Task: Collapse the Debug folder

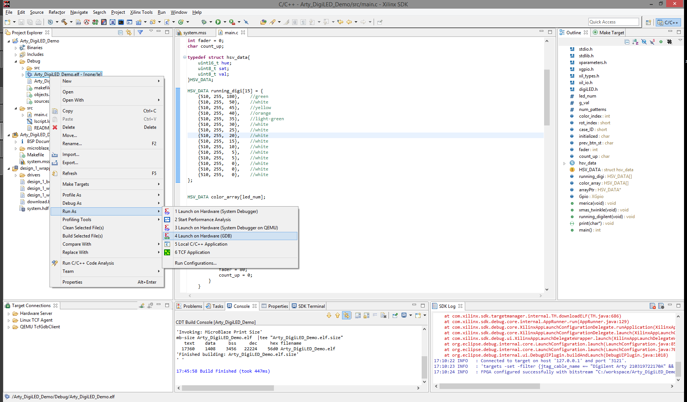Action: [x=16, y=61]
